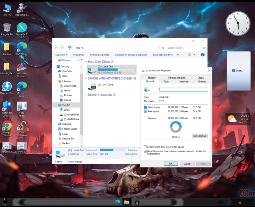Click Map network drive toolbar item
255x207 pixels.
(163, 55)
